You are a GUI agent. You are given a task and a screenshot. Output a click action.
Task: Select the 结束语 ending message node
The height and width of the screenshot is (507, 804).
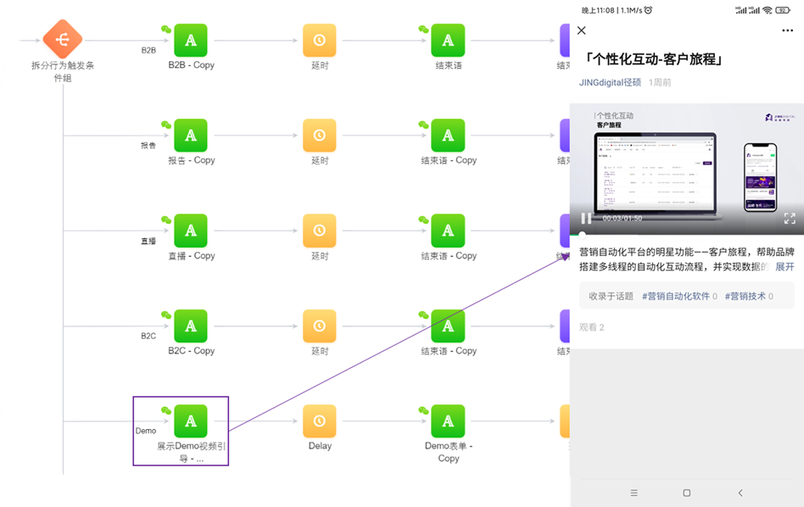(x=447, y=40)
